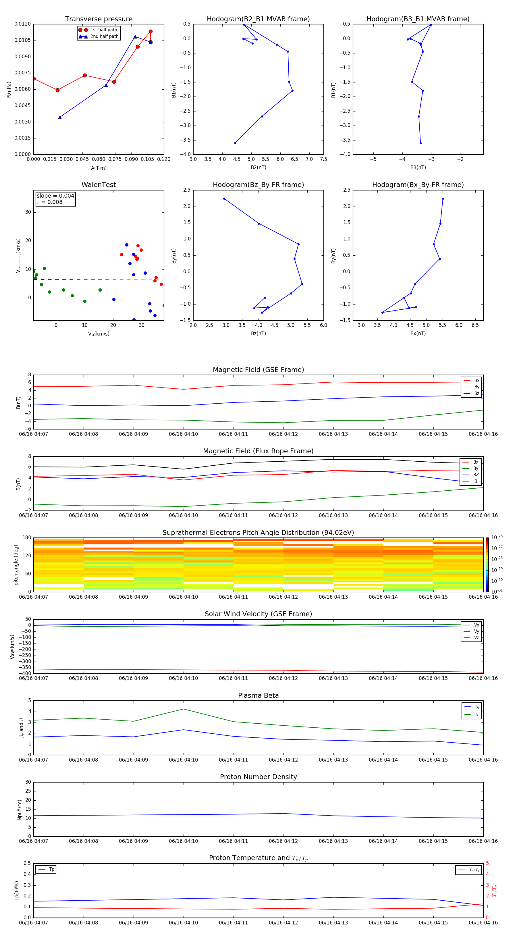The image size is (517, 948).
Task: Click the 10^-26 colorbar label
Action: point(497,537)
